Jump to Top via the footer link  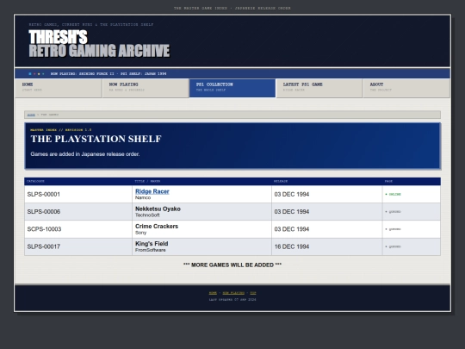253,293
